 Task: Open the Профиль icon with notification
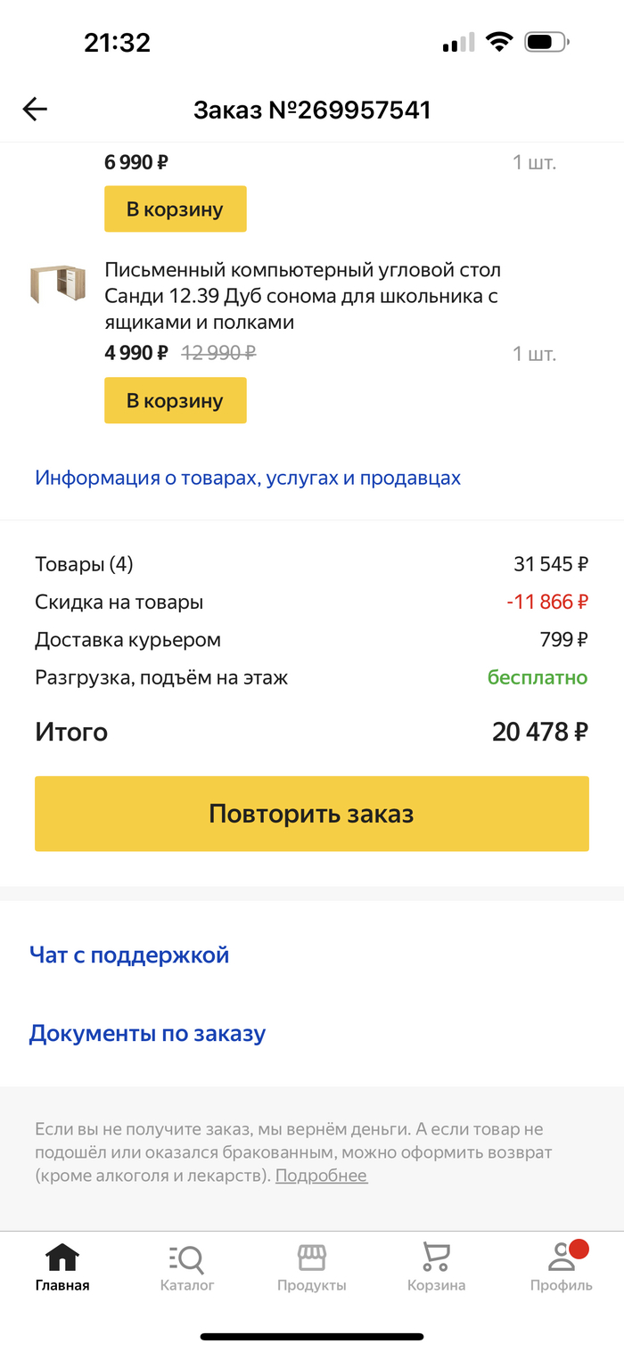(x=562, y=1258)
